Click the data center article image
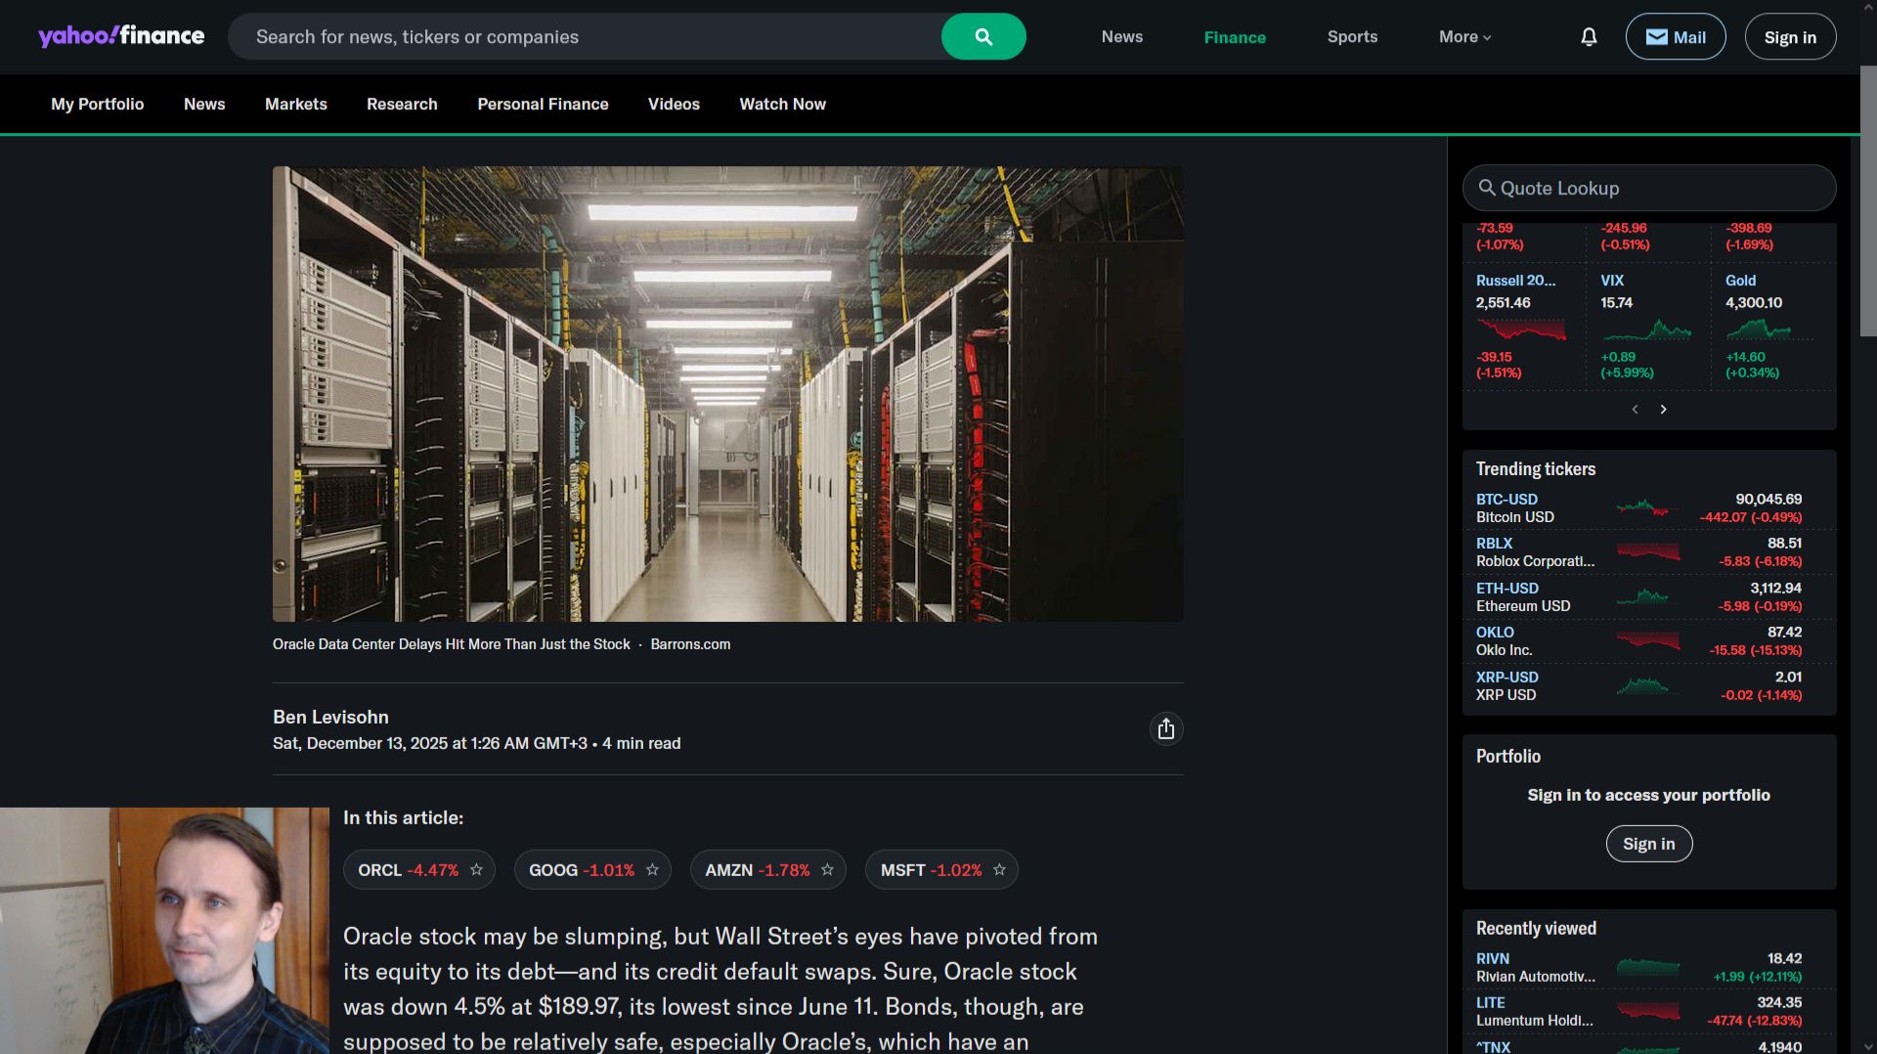This screenshot has height=1054, width=1877. tap(727, 394)
